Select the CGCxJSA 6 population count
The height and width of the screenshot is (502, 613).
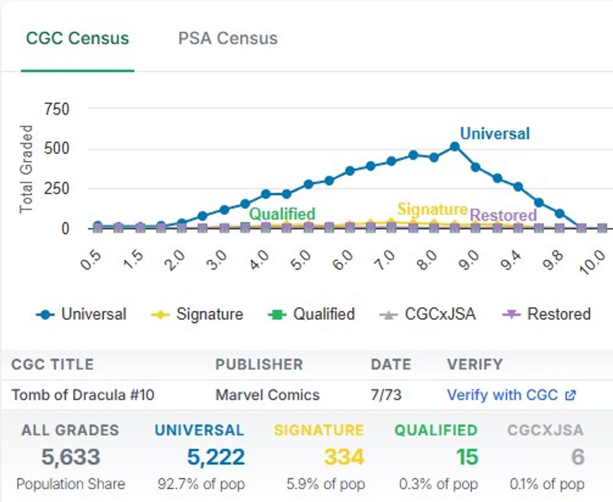click(578, 457)
